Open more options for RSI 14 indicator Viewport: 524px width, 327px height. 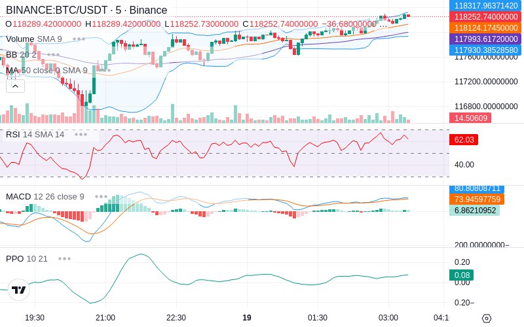[81, 135]
